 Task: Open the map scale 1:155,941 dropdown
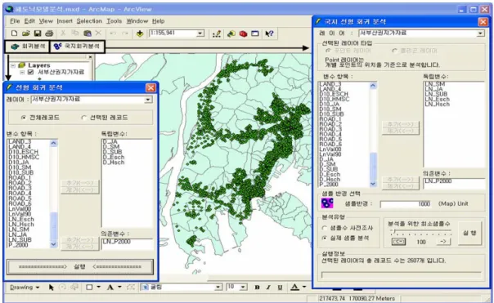200,33
